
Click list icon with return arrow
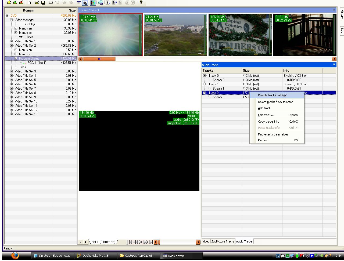pyautogui.click(x=115, y=3)
